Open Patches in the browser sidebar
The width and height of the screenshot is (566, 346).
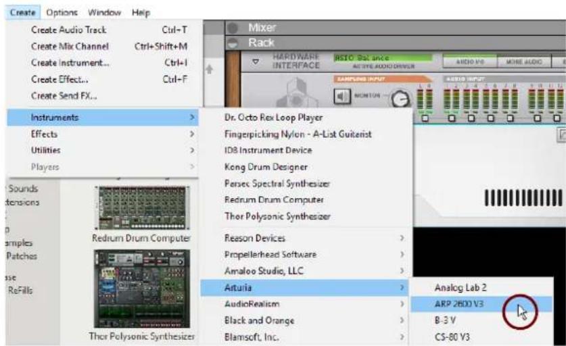[x=22, y=256]
